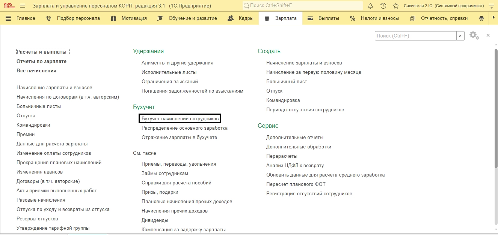This screenshot has width=498, height=235.
Task: Switch to Налоги и взносы section
Action: 380,18
